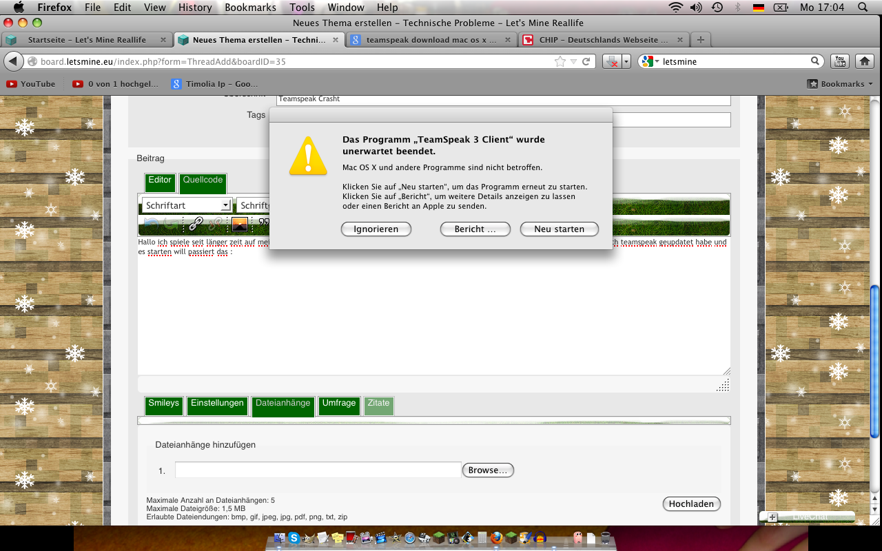Open the YouTube bookmark
The width and height of the screenshot is (882, 551).
[31, 84]
